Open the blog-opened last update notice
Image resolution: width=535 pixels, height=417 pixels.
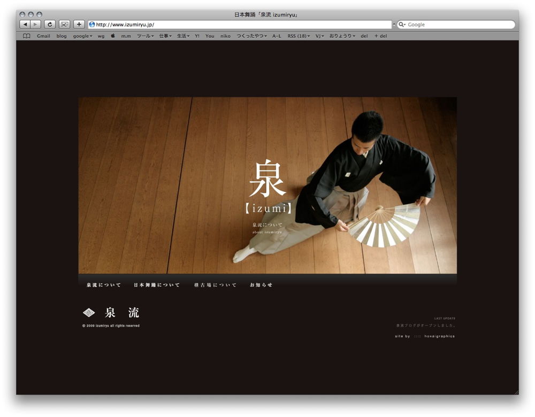[425, 326]
